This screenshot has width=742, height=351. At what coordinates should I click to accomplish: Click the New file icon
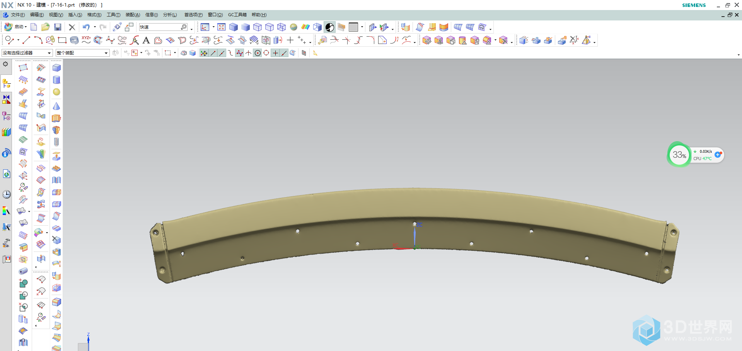(x=34, y=27)
